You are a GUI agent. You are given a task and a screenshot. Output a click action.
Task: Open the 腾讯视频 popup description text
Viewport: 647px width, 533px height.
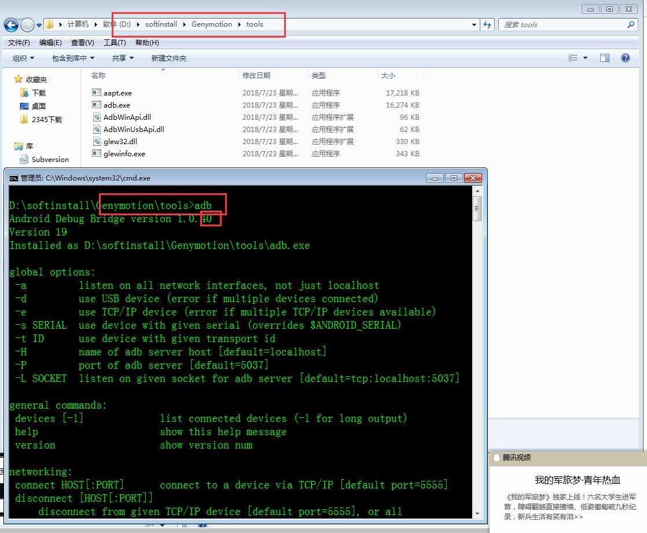[569, 506]
